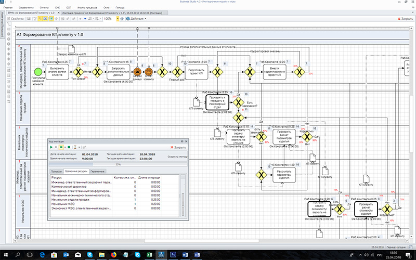The width and height of the screenshot is (416, 260).
Task: Click the green Play simulation button
Action: (x=51, y=147)
